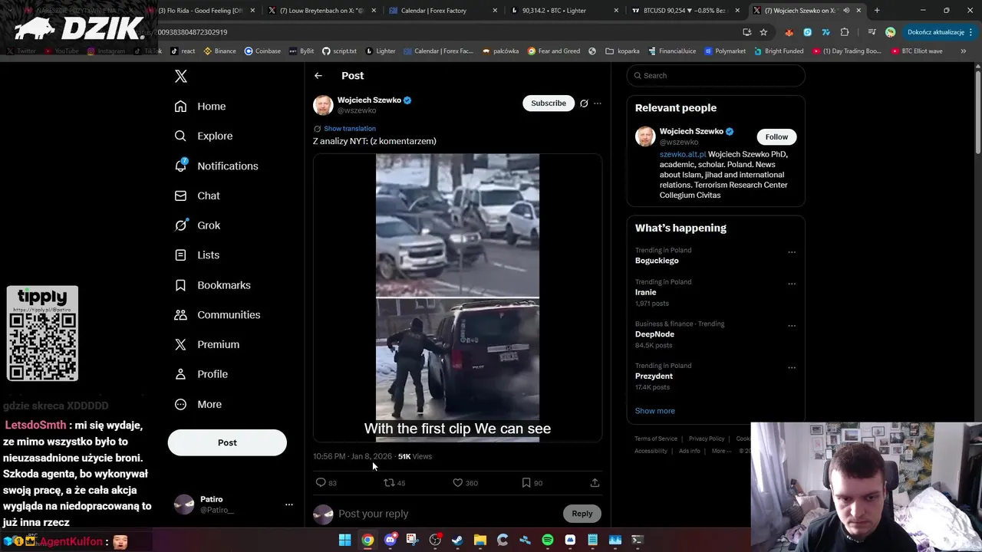Open Discord from the taskbar
The width and height of the screenshot is (982, 552).
click(x=390, y=540)
